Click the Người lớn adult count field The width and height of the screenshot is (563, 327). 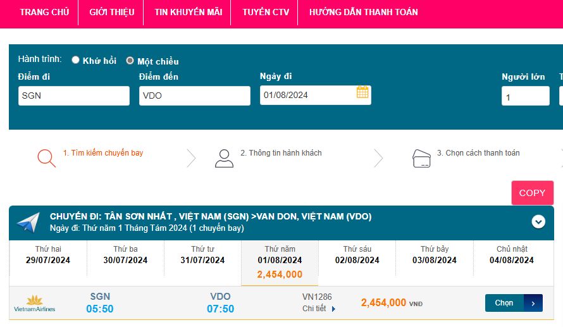pos(525,96)
